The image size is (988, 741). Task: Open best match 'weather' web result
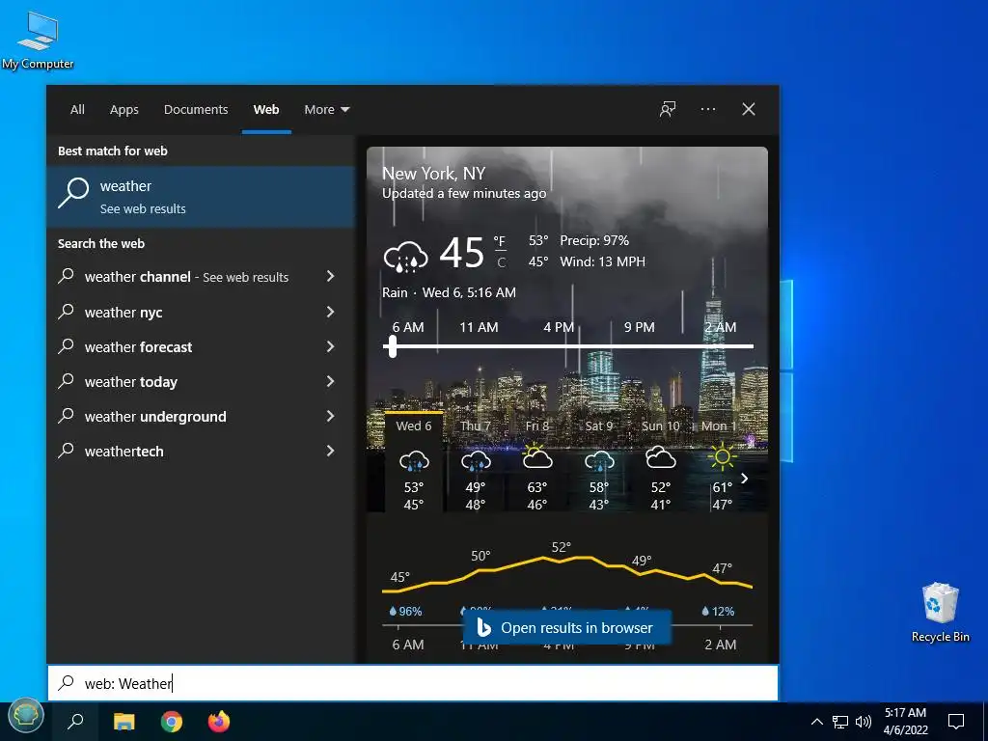point(201,197)
